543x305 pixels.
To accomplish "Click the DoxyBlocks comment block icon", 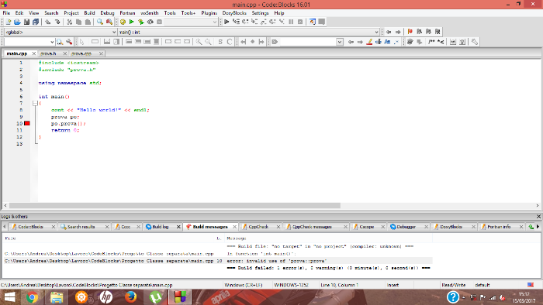I will pyautogui.click(x=431, y=42).
